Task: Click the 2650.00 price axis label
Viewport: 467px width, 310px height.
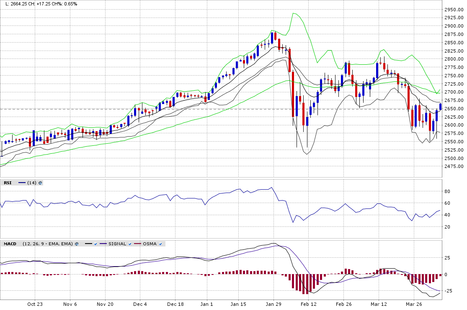Action: point(454,109)
